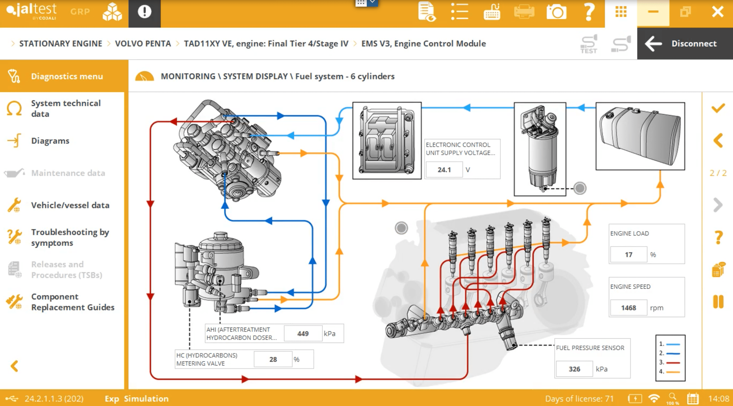The height and width of the screenshot is (406, 733).
Task: Open the help question mark in top toolbar
Action: tap(588, 12)
